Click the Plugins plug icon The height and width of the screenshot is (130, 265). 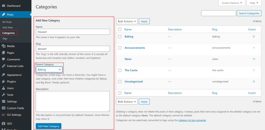pyautogui.click(x=3, y=82)
